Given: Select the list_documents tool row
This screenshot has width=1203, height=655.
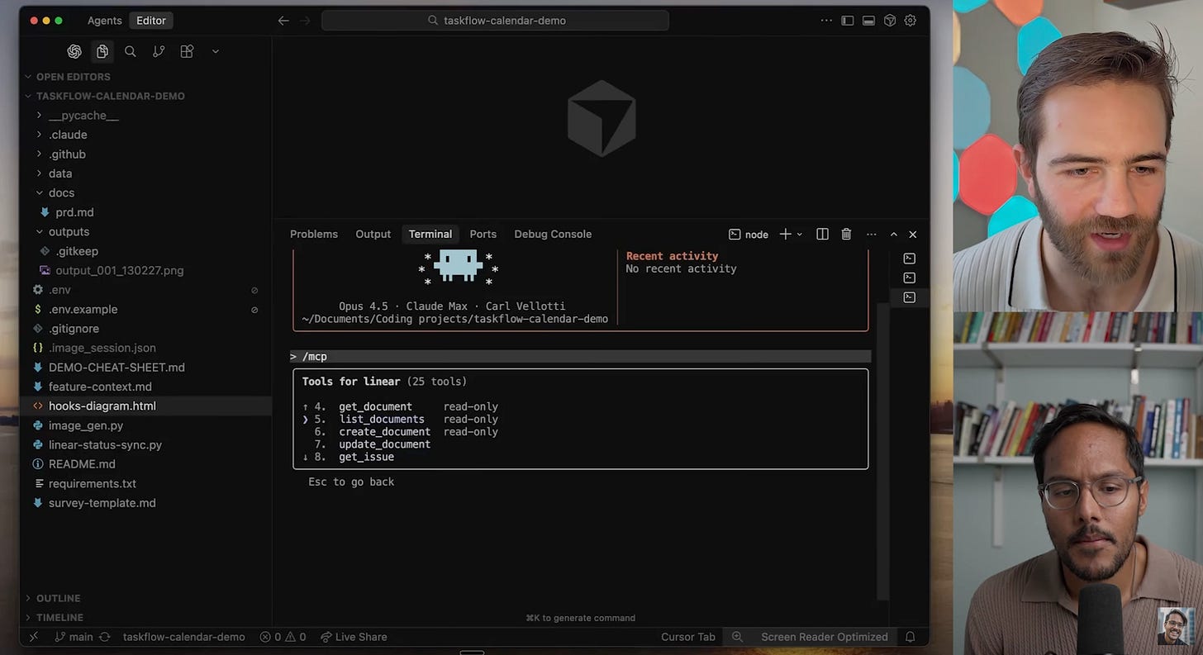Looking at the screenshot, I should [x=400, y=420].
